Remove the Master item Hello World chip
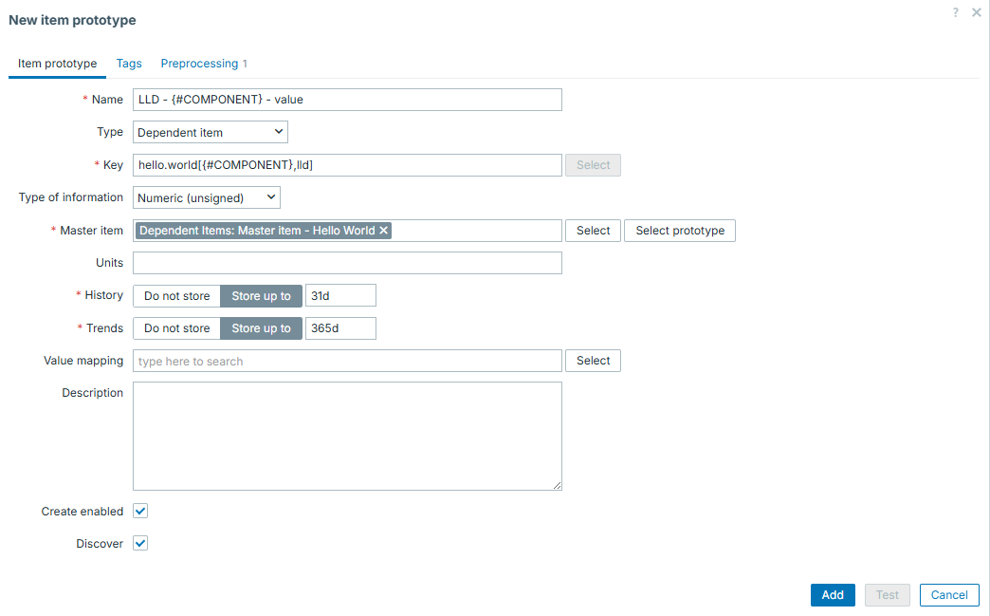The height and width of the screenshot is (616, 990). (x=383, y=230)
